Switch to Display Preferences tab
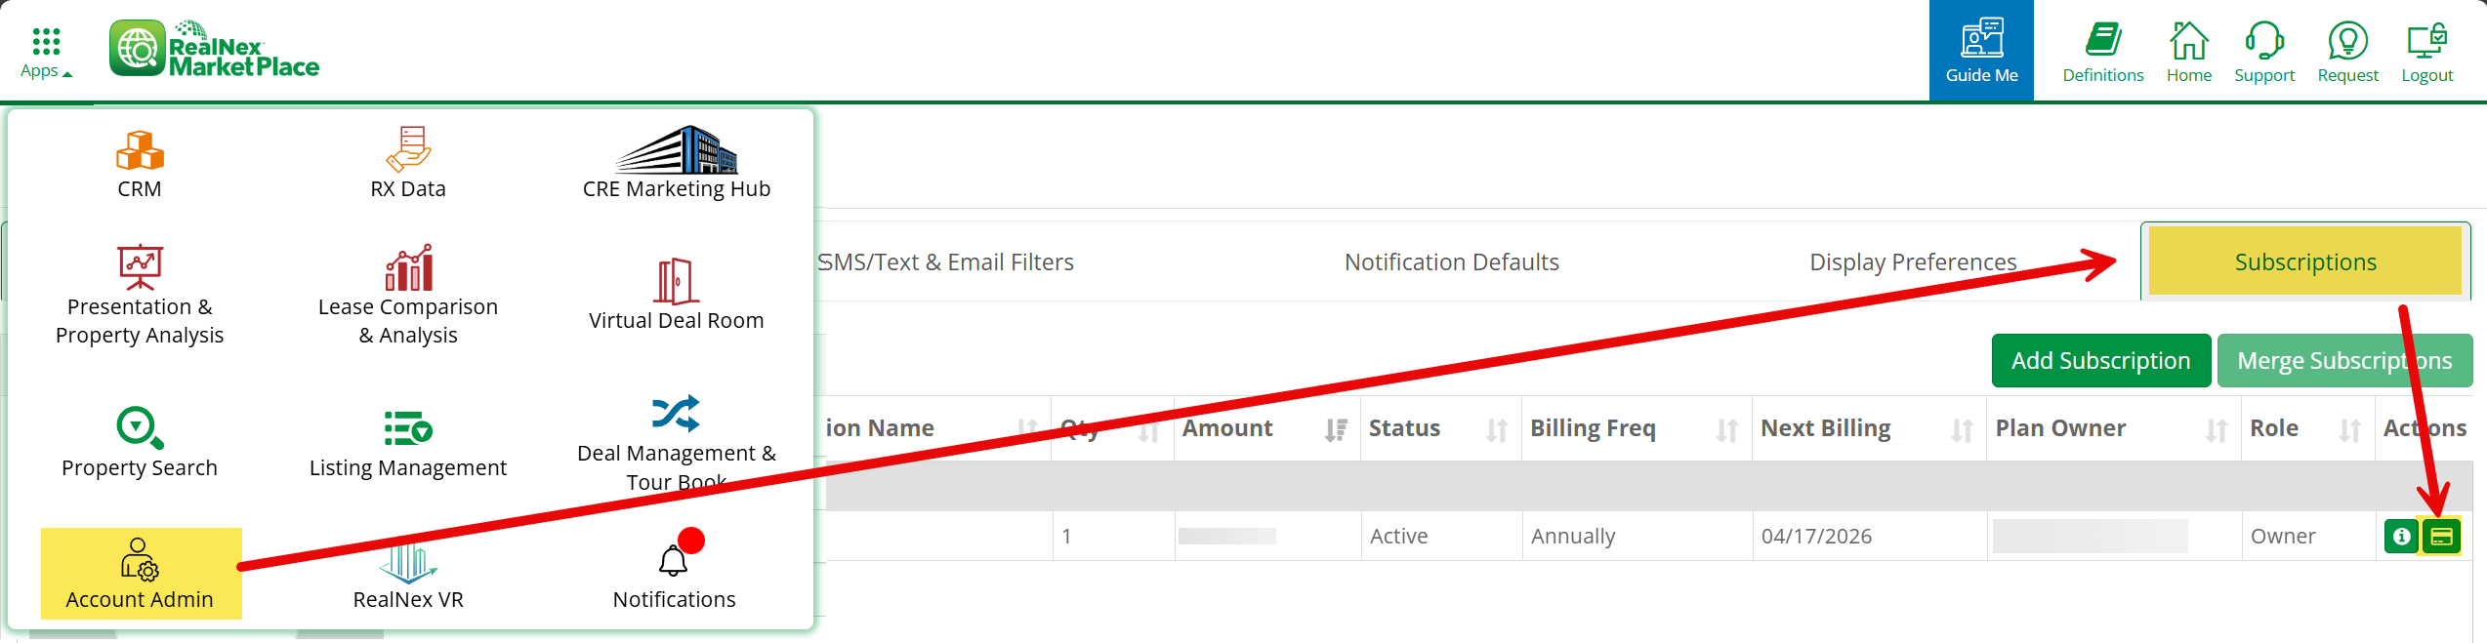2487x643 pixels. pyautogui.click(x=1913, y=261)
